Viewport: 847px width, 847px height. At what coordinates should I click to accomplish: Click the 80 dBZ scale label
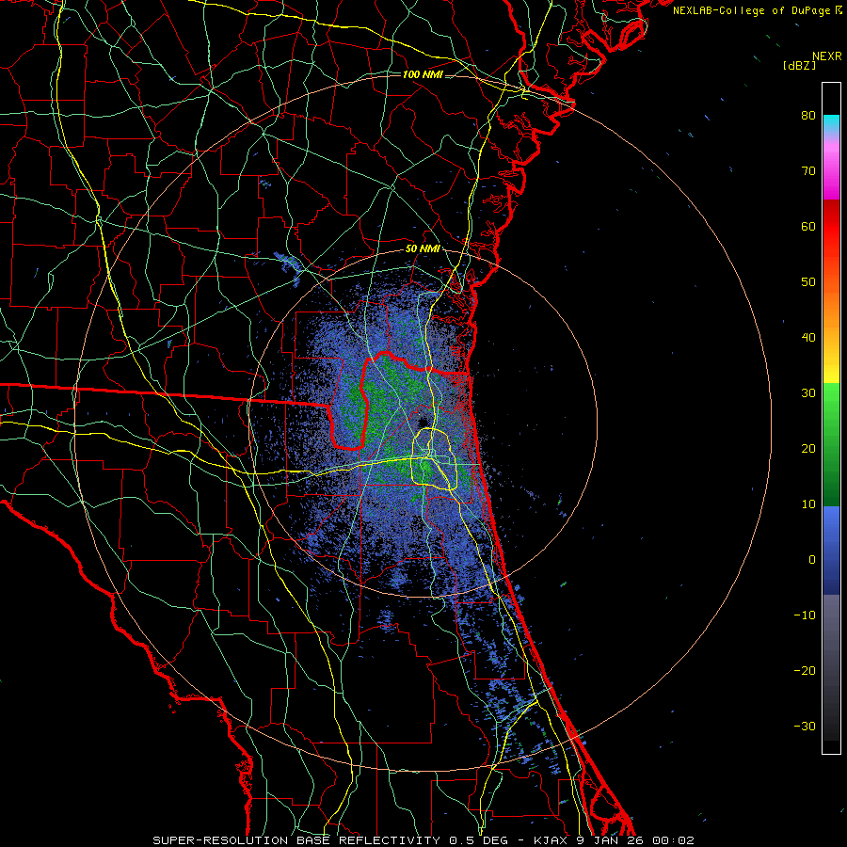coord(808,116)
